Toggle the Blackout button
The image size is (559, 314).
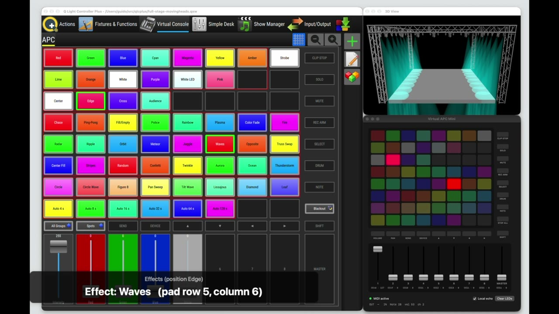pyautogui.click(x=320, y=208)
